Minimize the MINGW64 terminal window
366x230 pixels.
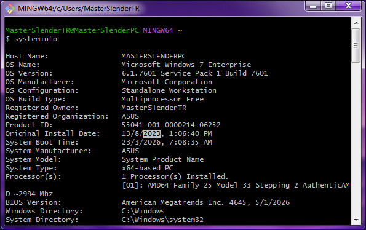[313, 6]
